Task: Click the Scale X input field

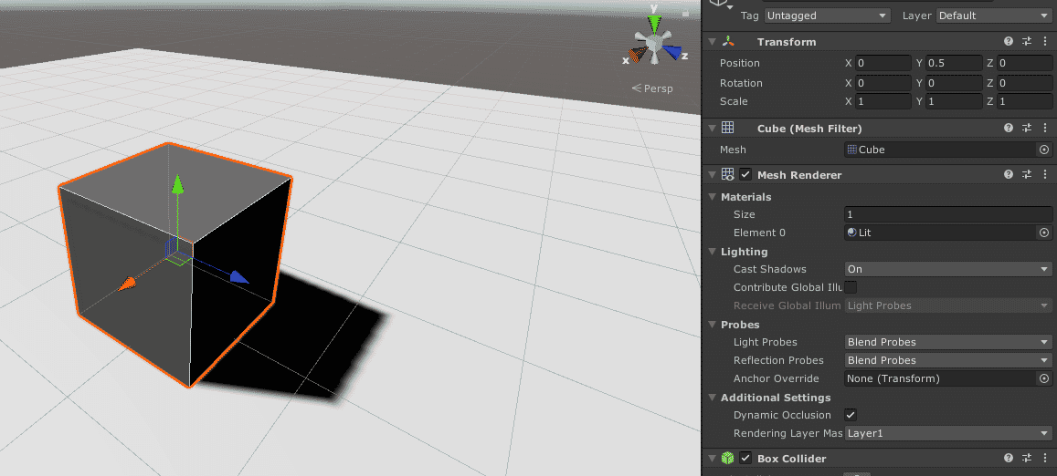Action: point(883,101)
